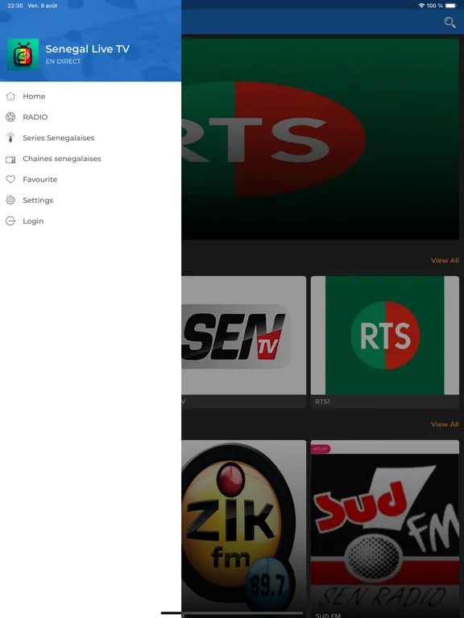Open Settings from the side menu
This screenshot has height=618, width=464.
(91, 200)
